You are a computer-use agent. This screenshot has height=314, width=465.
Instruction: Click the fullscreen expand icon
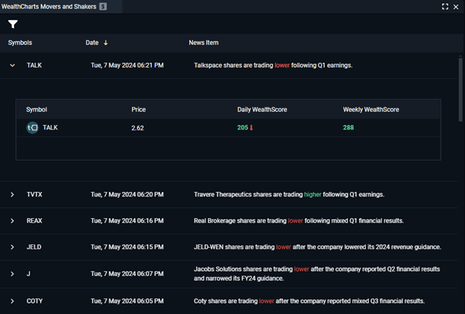point(445,7)
